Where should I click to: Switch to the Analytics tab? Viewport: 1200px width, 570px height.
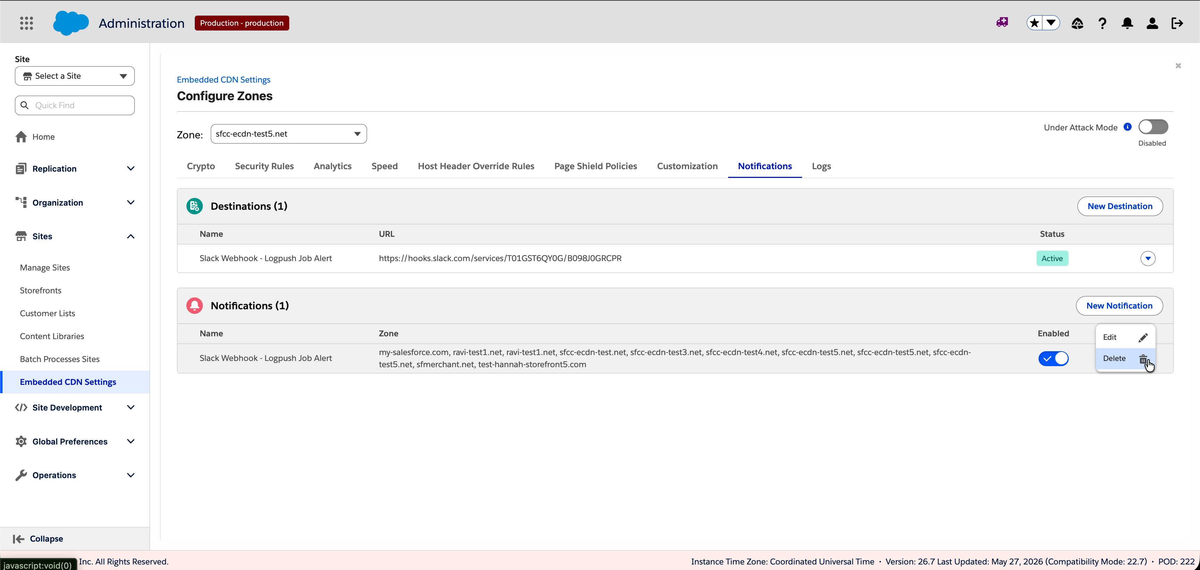333,166
